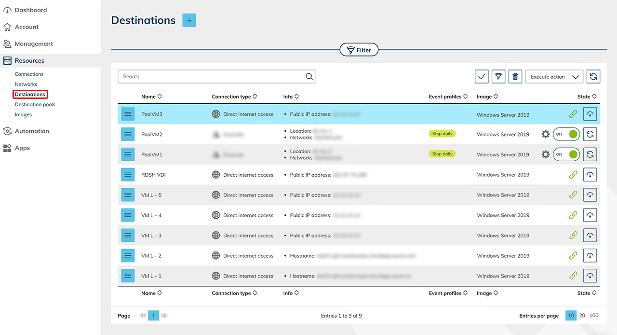617x335 pixels.
Task: Click the refresh icon next to Execute action
Action: 593,76
